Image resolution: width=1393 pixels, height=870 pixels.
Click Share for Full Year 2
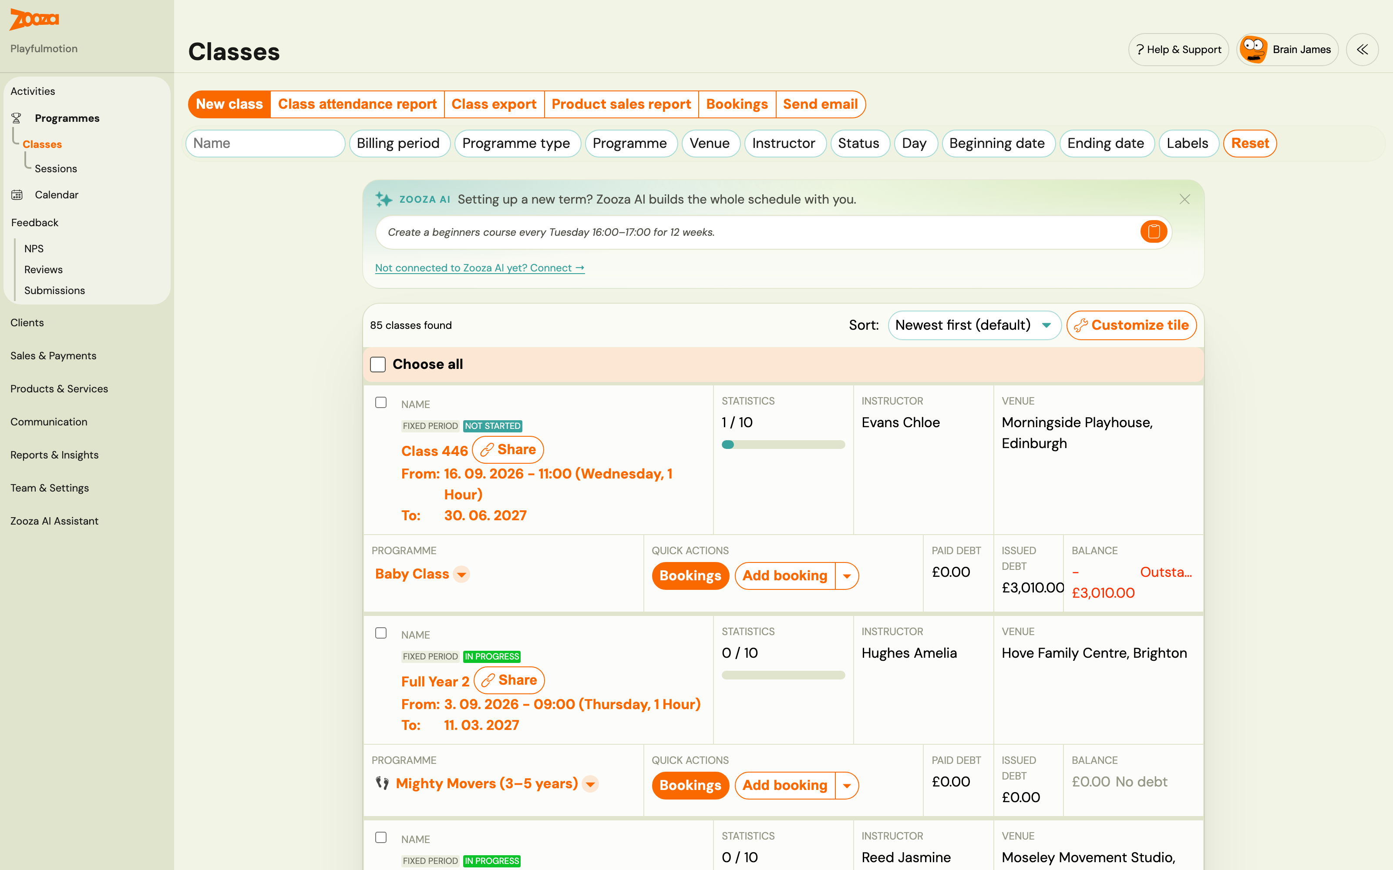point(509,680)
